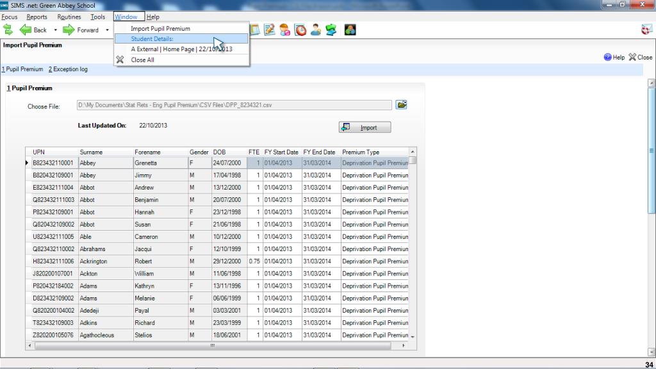656x369 pixels.
Task: Click the table's scroll-down arrow
Action: (x=413, y=337)
